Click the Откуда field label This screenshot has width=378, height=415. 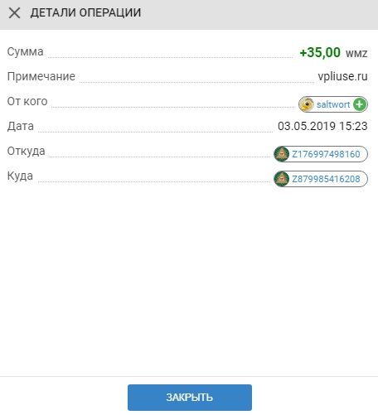pos(26,151)
